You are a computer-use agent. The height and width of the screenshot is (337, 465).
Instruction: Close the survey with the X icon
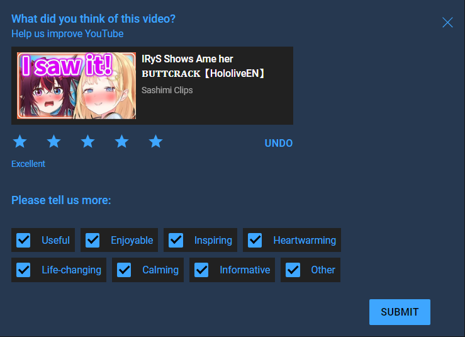(x=447, y=22)
